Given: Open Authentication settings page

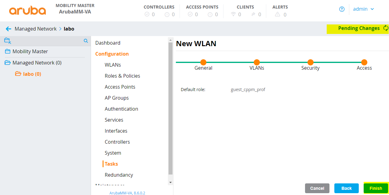Looking at the screenshot, I should click(x=121, y=109).
